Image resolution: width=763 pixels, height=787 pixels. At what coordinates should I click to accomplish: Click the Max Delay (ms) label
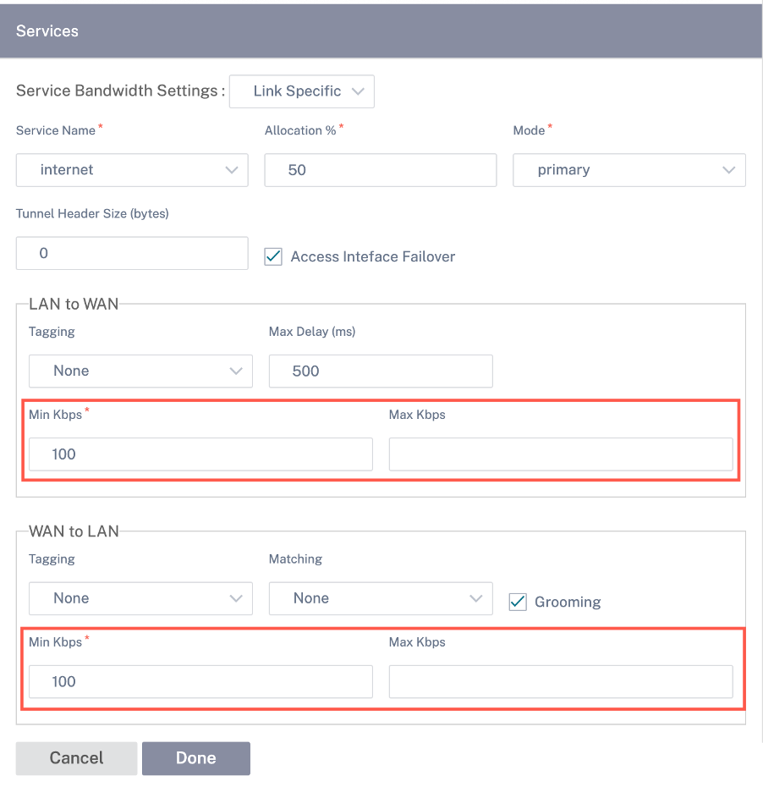pyautogui.click(x=312, y=332)
